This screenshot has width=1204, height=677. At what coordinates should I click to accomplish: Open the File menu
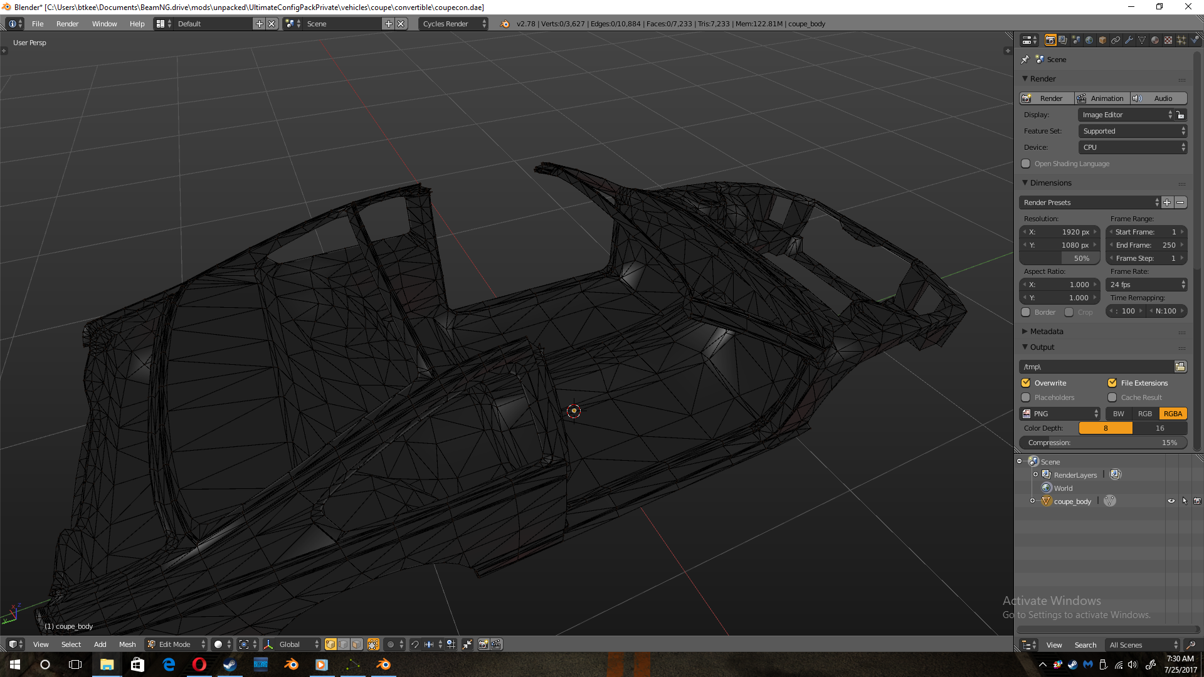[38, 24]
